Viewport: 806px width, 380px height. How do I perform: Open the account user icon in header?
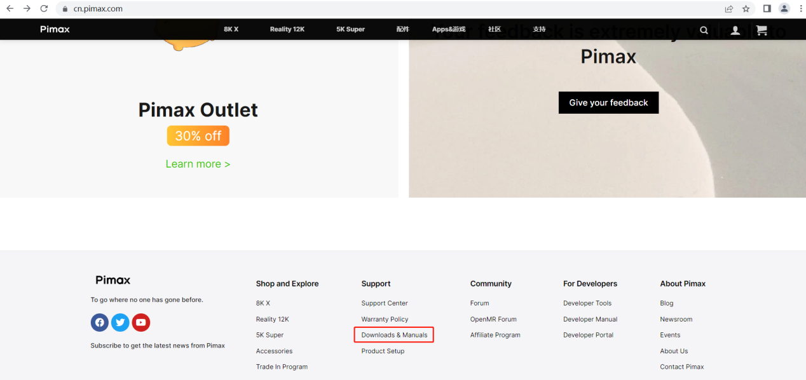pyautogui.click(x=735, y=30)
